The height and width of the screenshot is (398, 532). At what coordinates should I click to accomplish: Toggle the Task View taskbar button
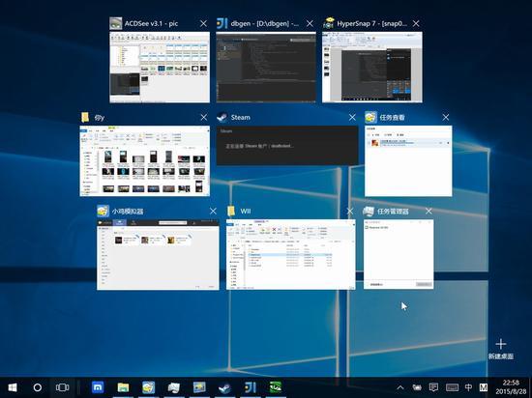click(x=62, y=387)
